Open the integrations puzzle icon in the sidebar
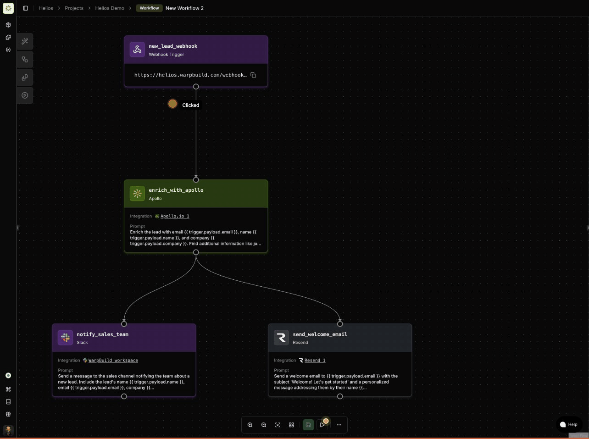589x439 pixels. coord(8,37)
